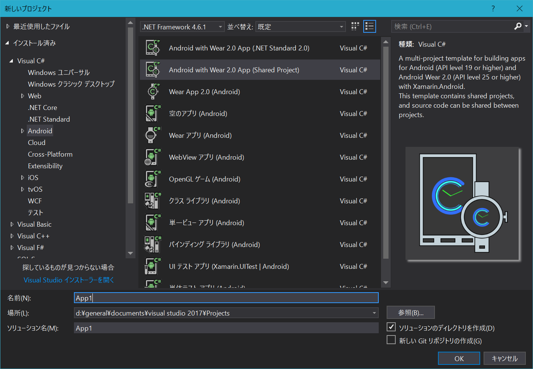Expand the Web tree node
This screenshot has width=533, height=369.
(x=22, y=96)
